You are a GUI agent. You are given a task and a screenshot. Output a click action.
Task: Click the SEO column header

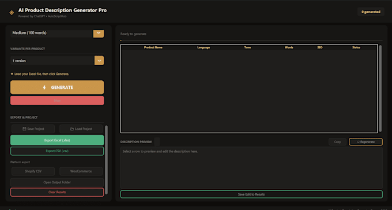(320, 47)
